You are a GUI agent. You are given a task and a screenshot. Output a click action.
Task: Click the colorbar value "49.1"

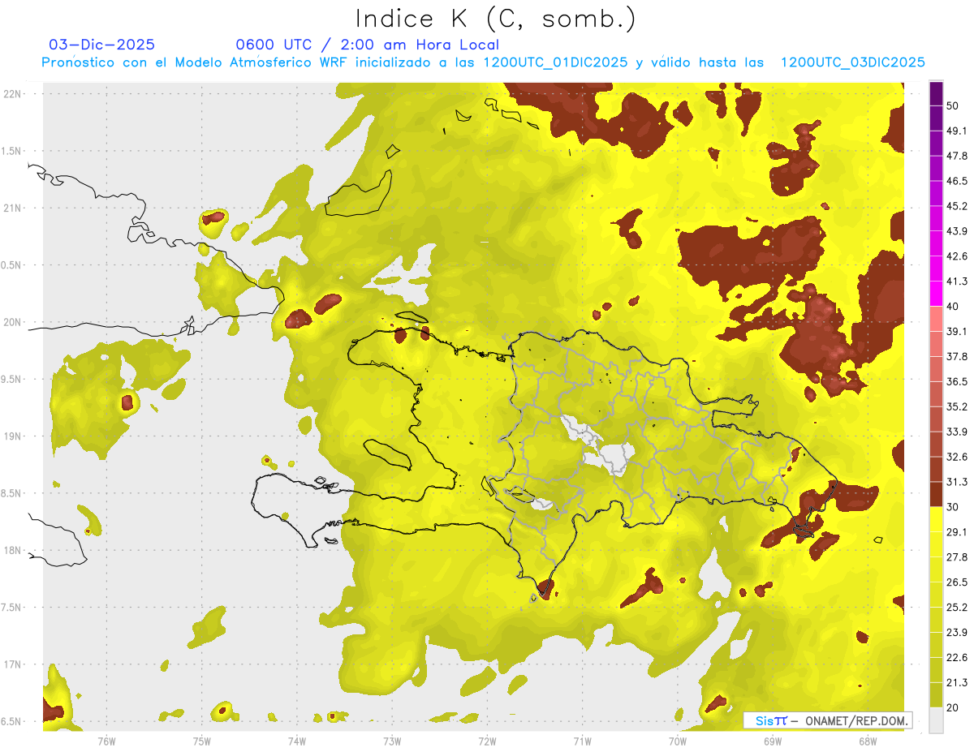pos(957,131)
